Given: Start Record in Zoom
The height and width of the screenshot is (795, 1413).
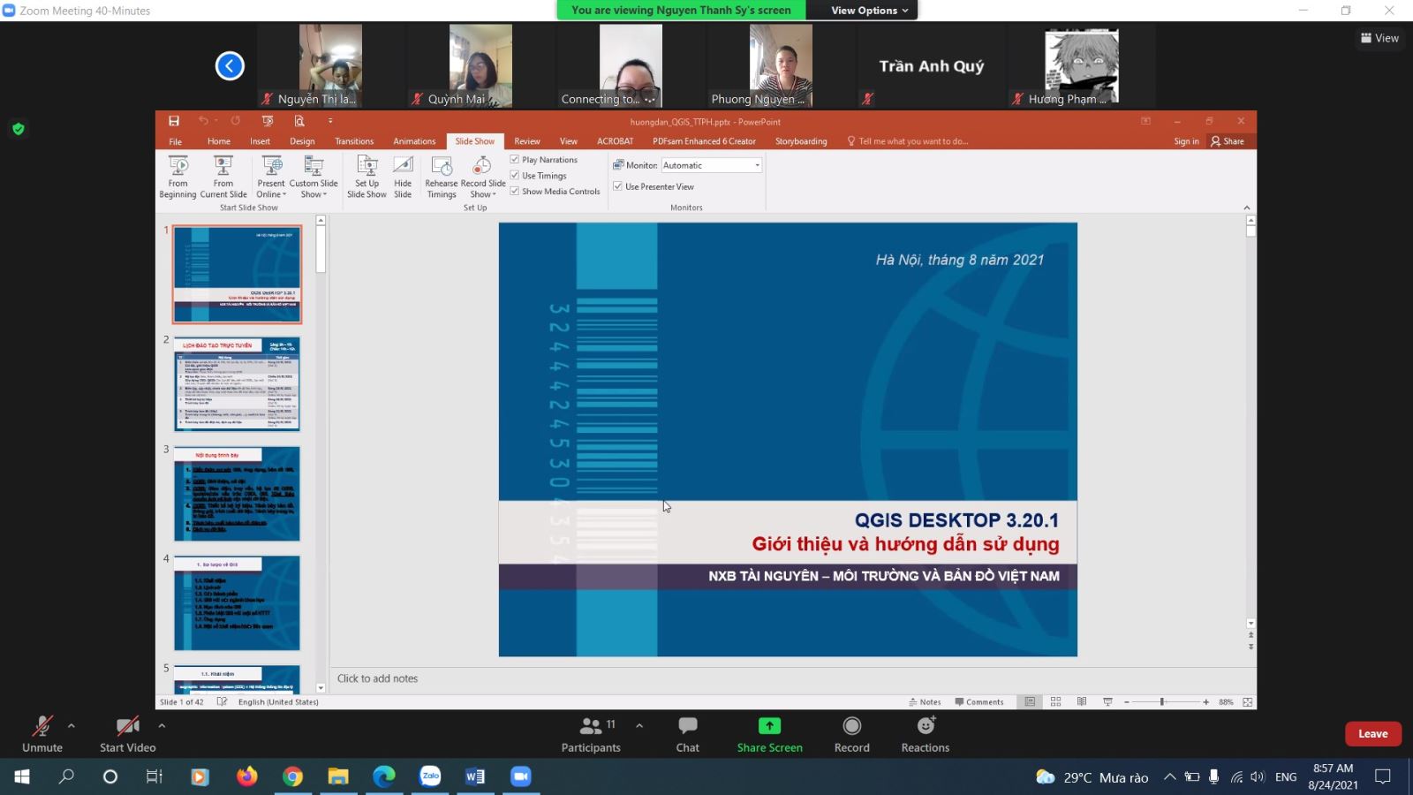Looking at the screenshot, I should [852, 734].
